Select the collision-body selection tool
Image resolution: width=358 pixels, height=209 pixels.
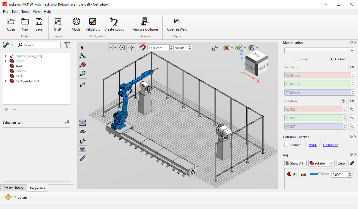click(x=82, y=65)
